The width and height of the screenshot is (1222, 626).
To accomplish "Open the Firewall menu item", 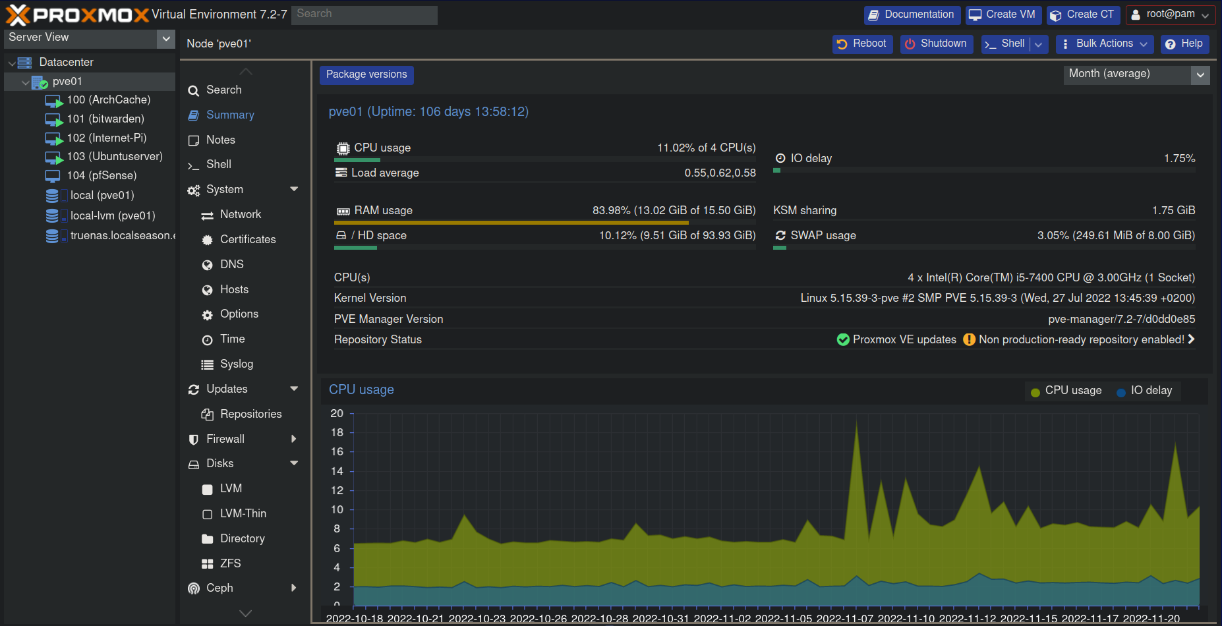I will click(x=225, y=440).
